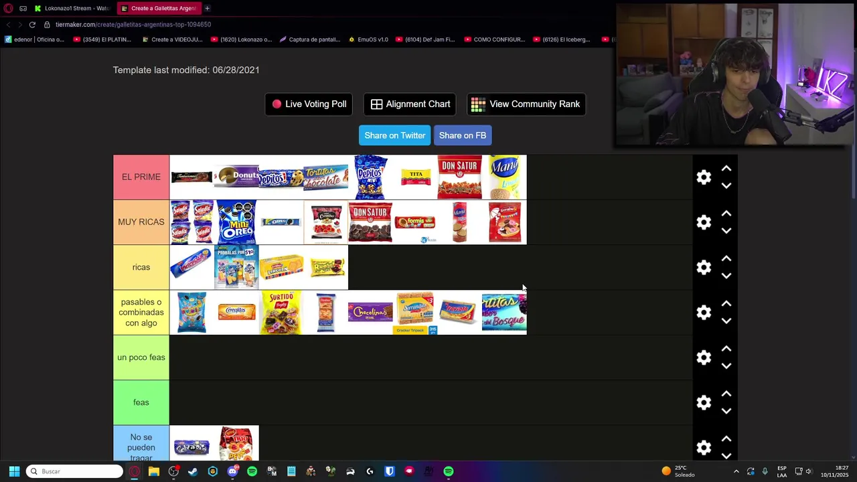
Task: Open EL PLATIN... YouTube bookmark
Action: [102, 39]
